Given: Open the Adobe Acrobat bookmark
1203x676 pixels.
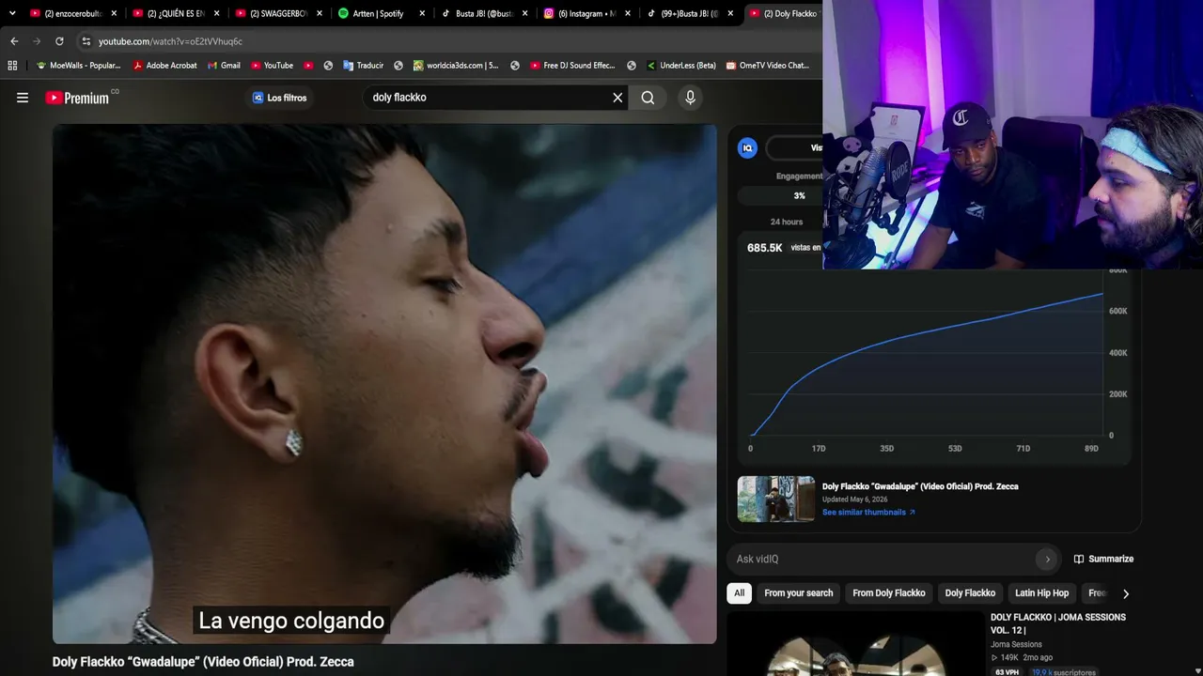Looking at the screenshot, I should click(x=164, y=66).
